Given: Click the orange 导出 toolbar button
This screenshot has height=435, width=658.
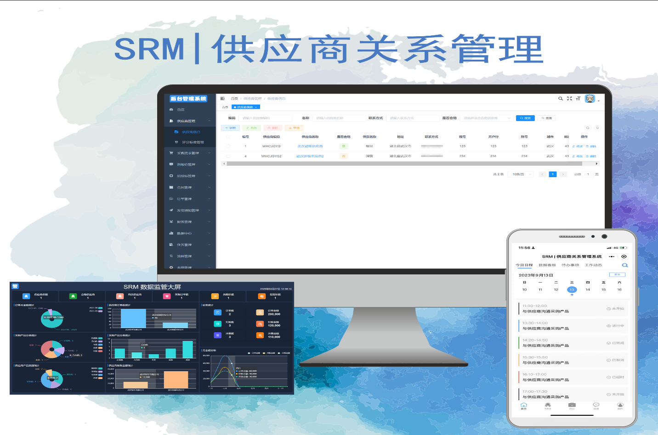Looking at the screenshot, I should [x=295, y=128].
